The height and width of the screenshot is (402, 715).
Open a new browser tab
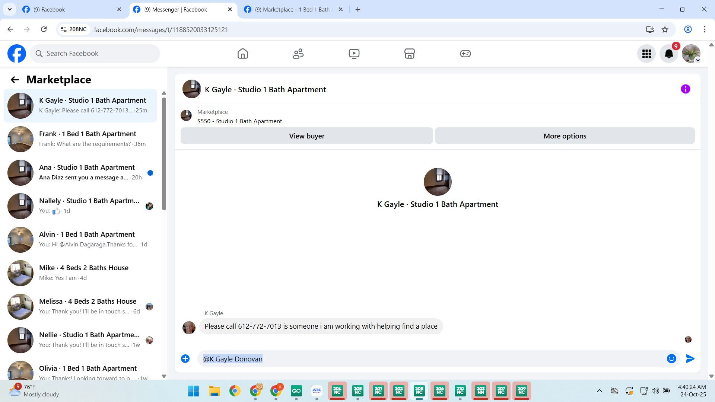click(x=358, y=10)
